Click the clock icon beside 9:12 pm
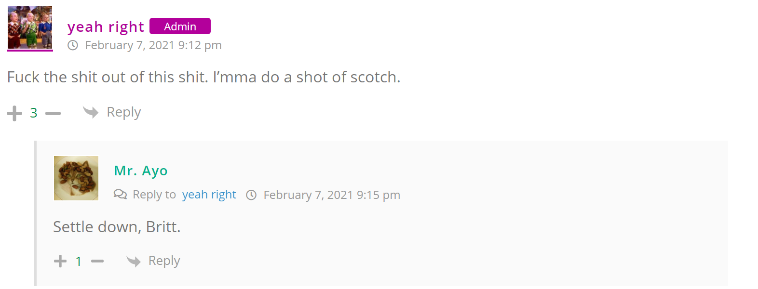The width and height of the screenshot is (758, 289). (x=73, y=45)
